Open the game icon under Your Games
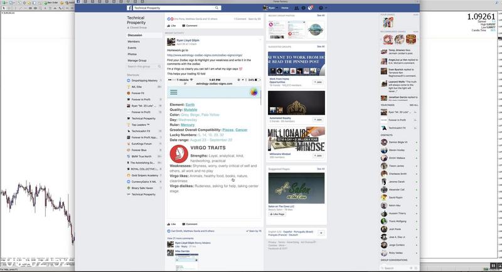The image size is (502, 272). (388, 23)
